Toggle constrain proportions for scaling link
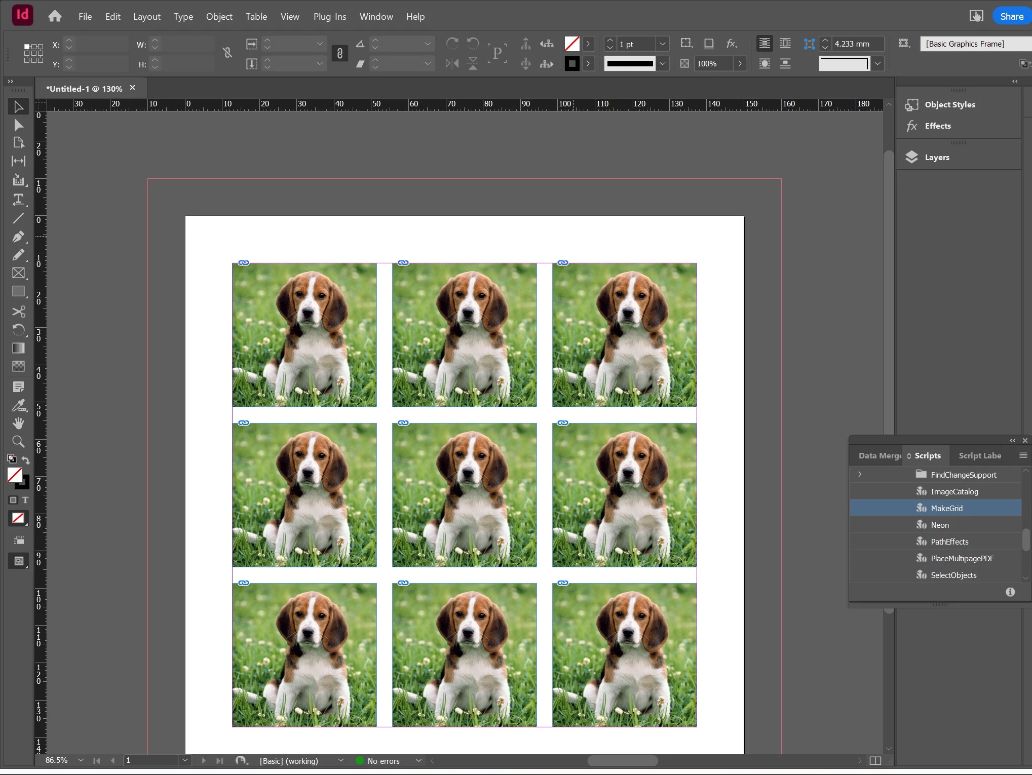Screen dimensions: 1032x775 click(x=339, y=53)
